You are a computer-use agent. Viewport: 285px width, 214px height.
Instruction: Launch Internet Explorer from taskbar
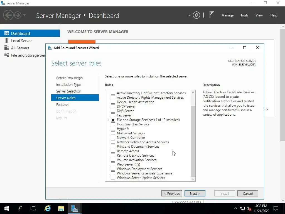[48, 208]
